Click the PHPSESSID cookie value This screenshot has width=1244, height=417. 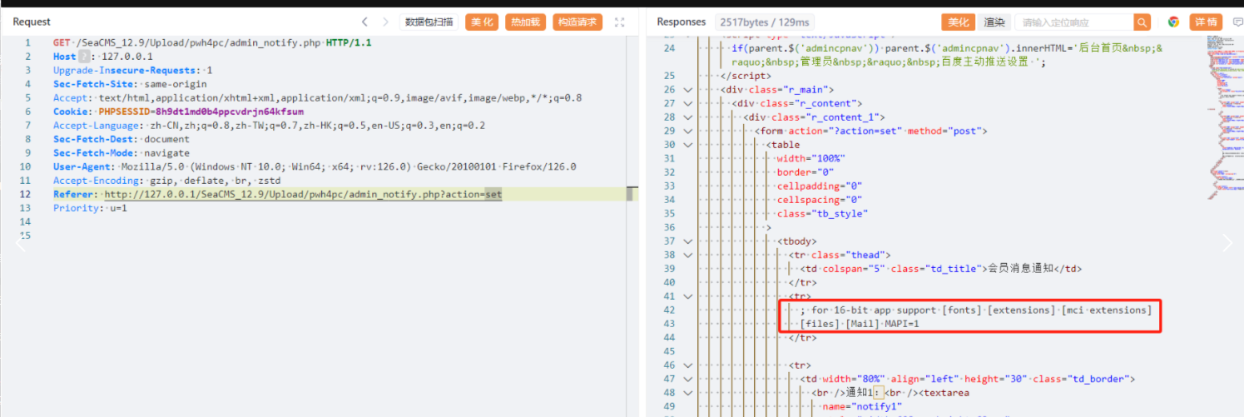click(x=229, y=112)
